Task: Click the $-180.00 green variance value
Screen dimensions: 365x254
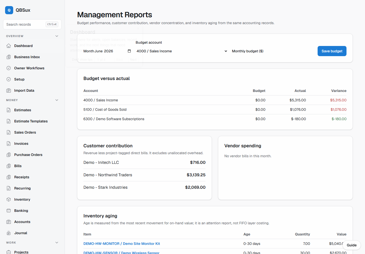Action: click(339, 119)
